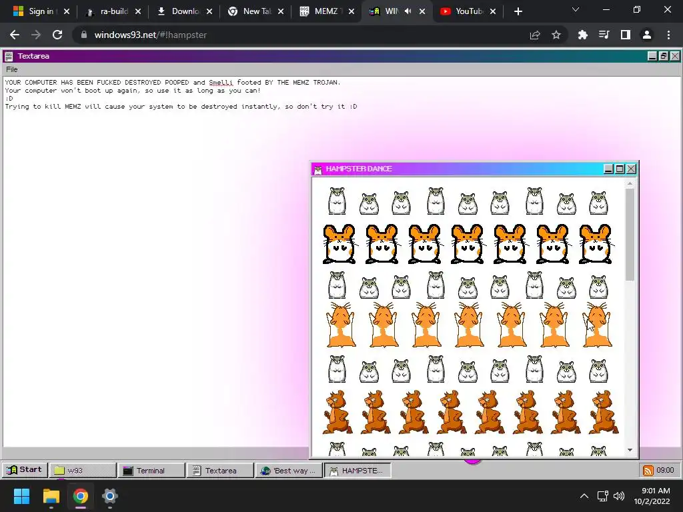Select the HAMPSTE... taskbar item

(358, 470)
